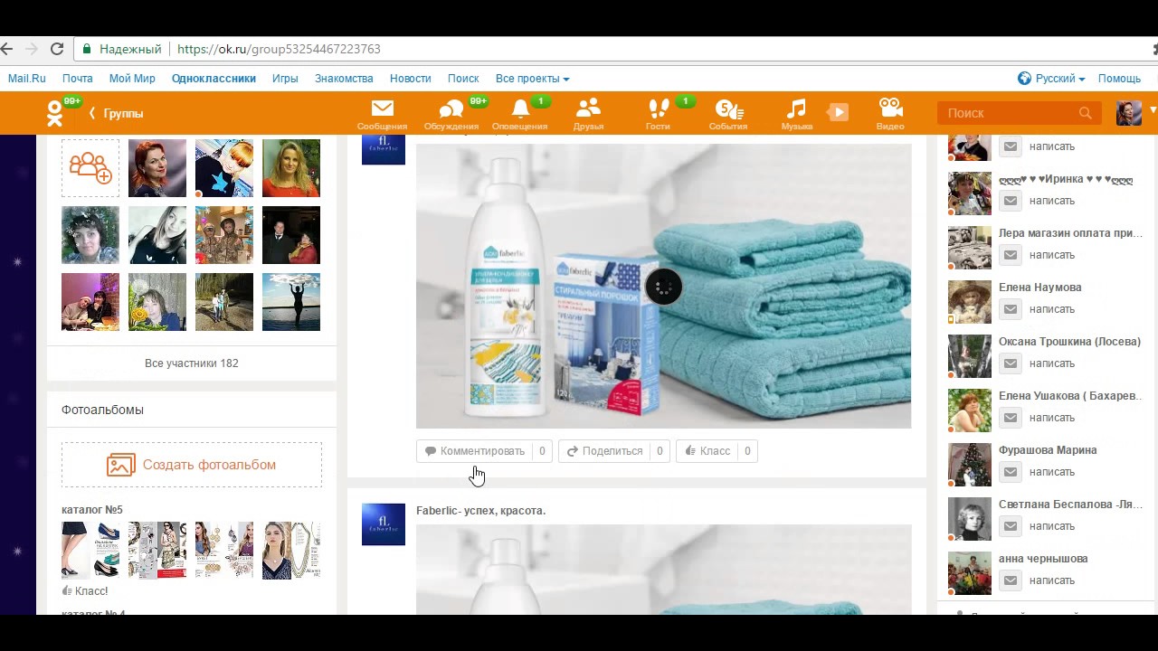Open the Faberlic detergent and towels photo
The image size is (1158, 651).
coord(663,286)
